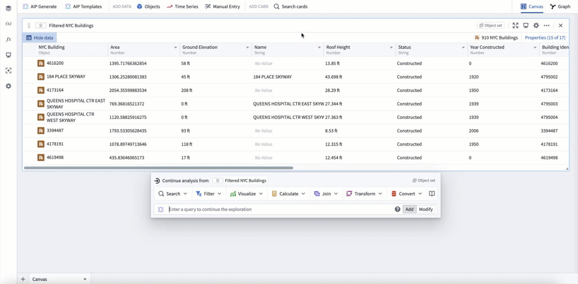
Task: Open card settings gear icon
Action: (x=536, y=26)
